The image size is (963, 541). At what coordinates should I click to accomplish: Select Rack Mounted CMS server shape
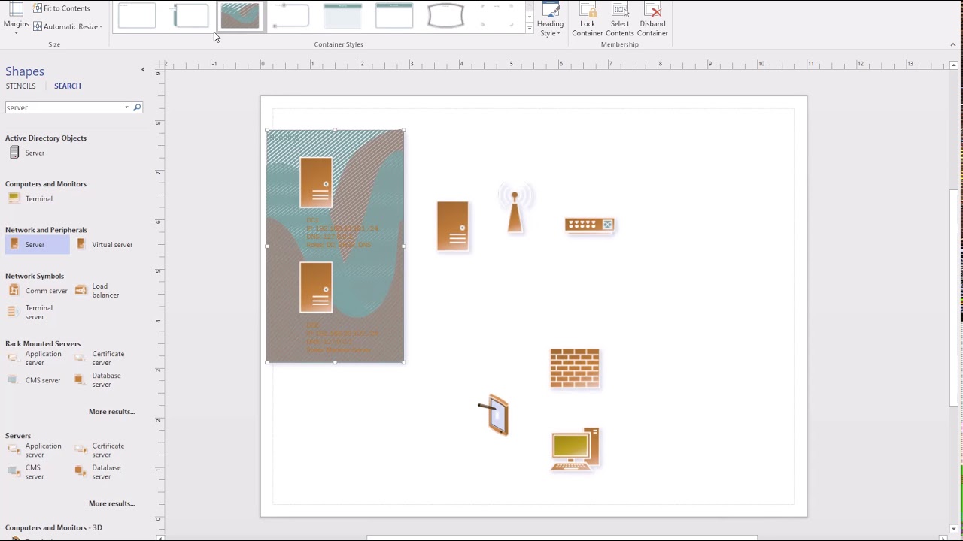point(34,380)
